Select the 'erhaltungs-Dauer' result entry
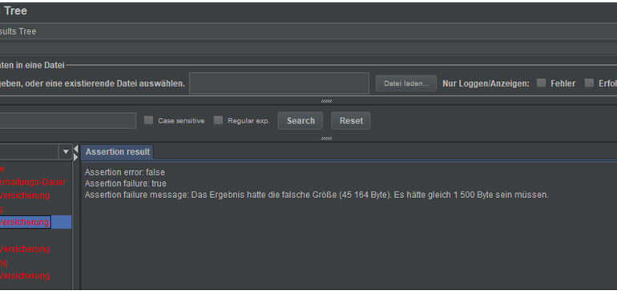 [x=33, y=182]
